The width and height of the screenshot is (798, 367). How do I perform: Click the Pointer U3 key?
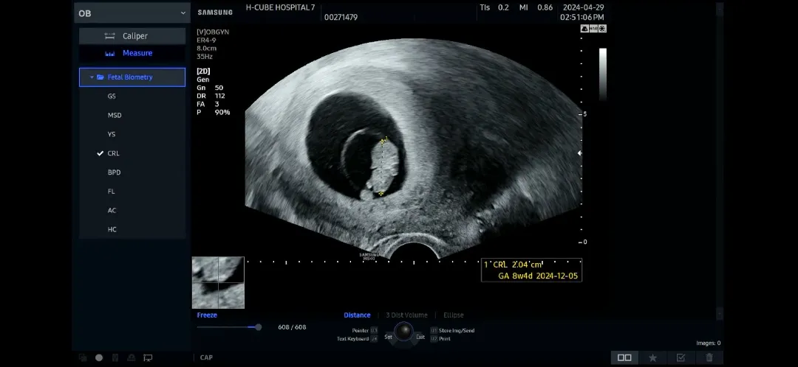coord(374,330)
